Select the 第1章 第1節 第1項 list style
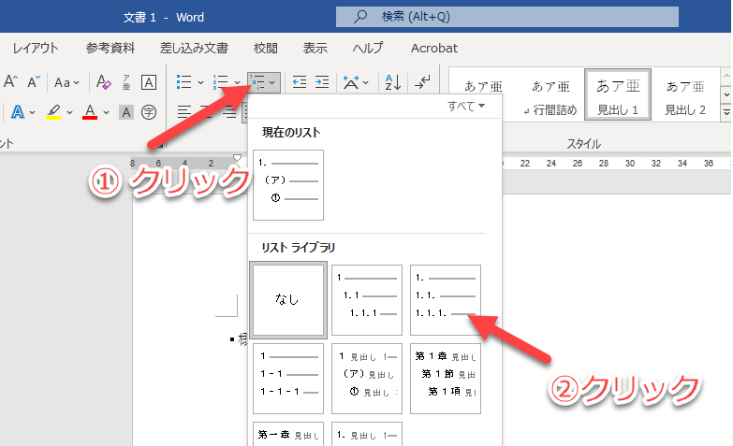The image size is (733, 446). pyautogui.click(x=446, y=379)
